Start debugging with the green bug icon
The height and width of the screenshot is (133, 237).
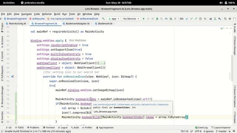[x=157, y=19]
